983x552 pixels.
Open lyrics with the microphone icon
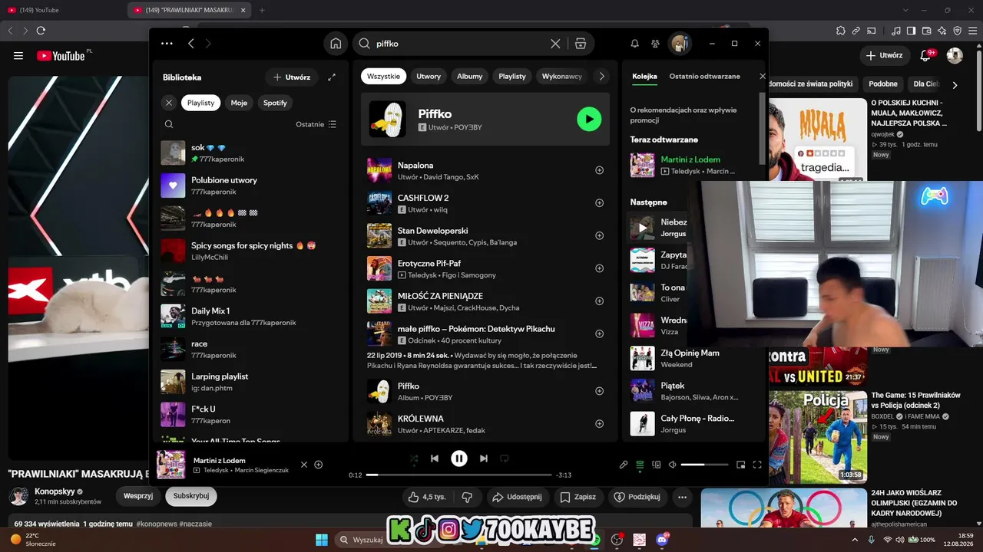[624, 465]
